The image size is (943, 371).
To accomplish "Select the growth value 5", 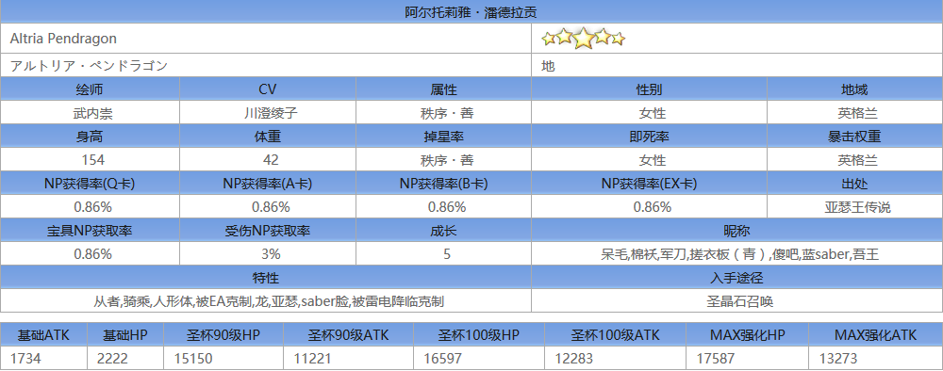I will (x=446, y=254).
